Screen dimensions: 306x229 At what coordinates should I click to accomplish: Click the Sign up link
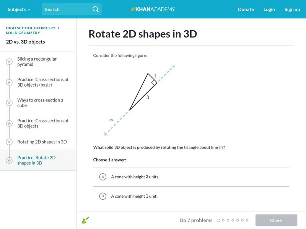(x=292, y=9)
